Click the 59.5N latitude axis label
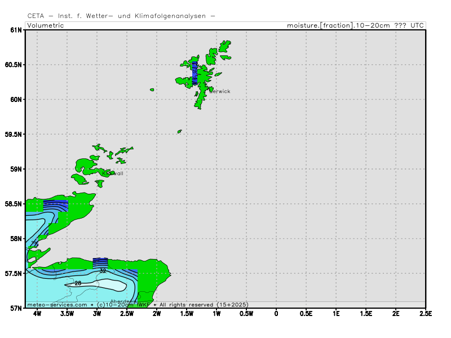 tap(14, 135)
